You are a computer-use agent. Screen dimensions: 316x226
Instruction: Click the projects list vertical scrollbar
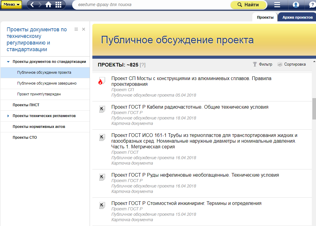coord(314,108)
